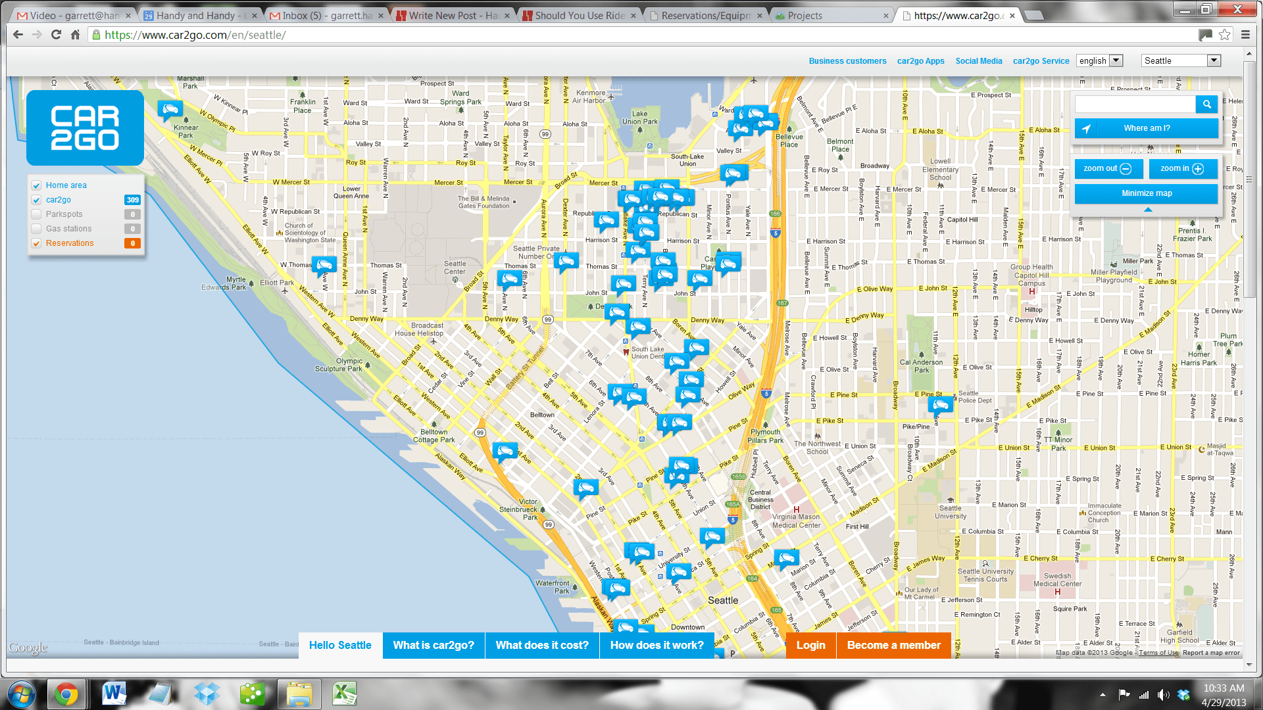This screenshot has width=1263, height=710.
Task: Switch to the Should You Use Ride tab
Action: coord(579,15)
